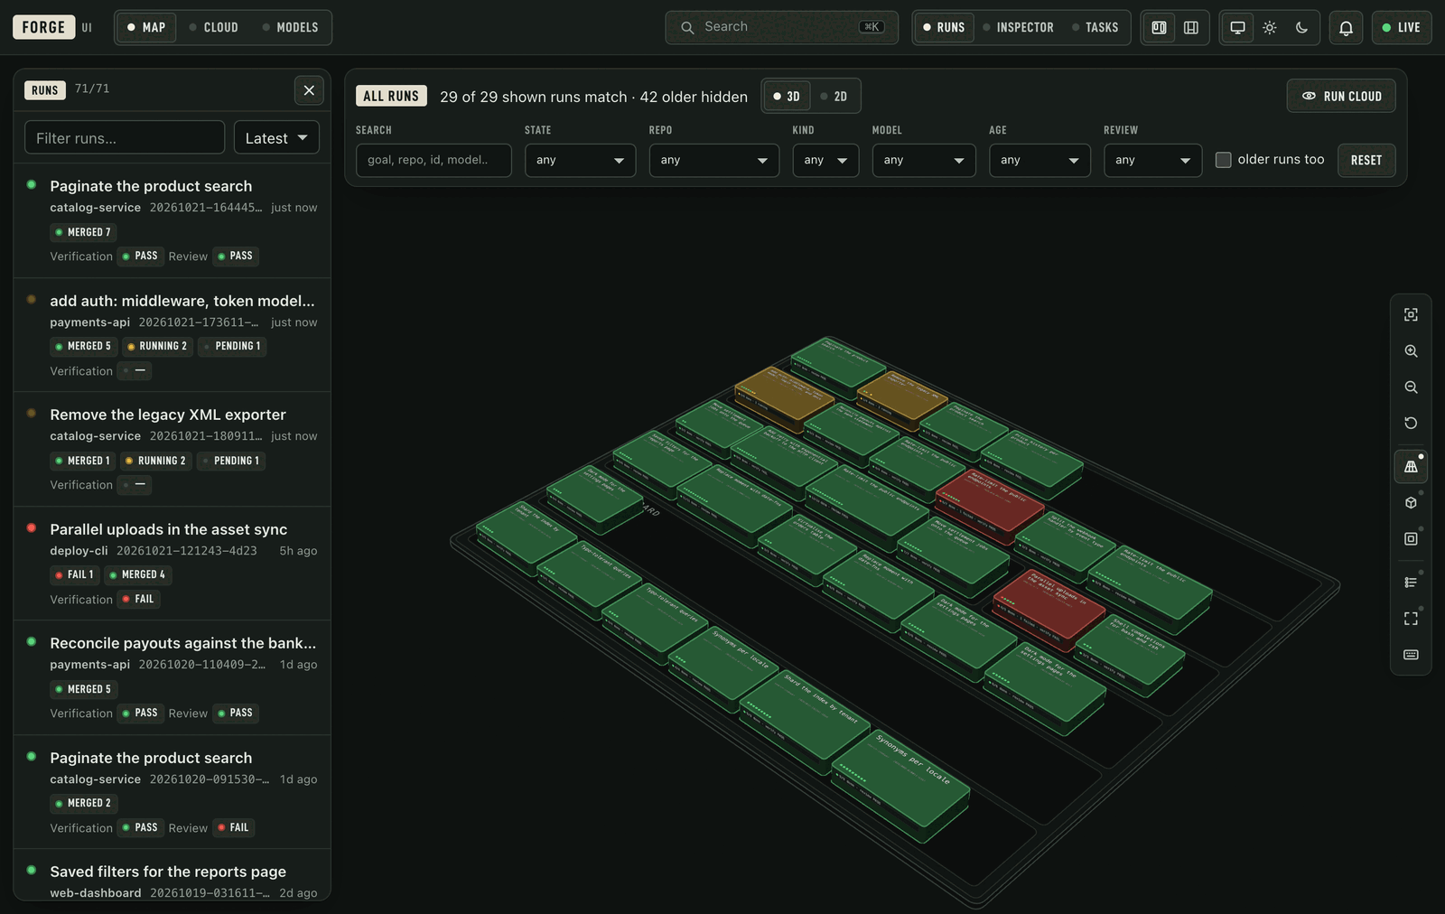Choose the panel grid layout icon
Screen dimensions: 1445x914
1191,28
